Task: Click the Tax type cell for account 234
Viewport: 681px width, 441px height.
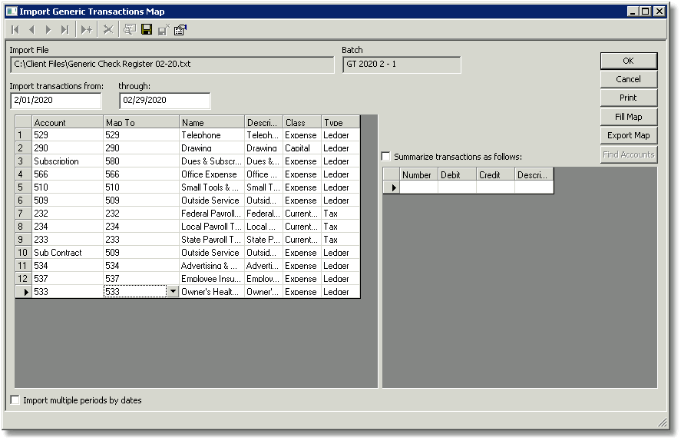Action: coord(341,227)
